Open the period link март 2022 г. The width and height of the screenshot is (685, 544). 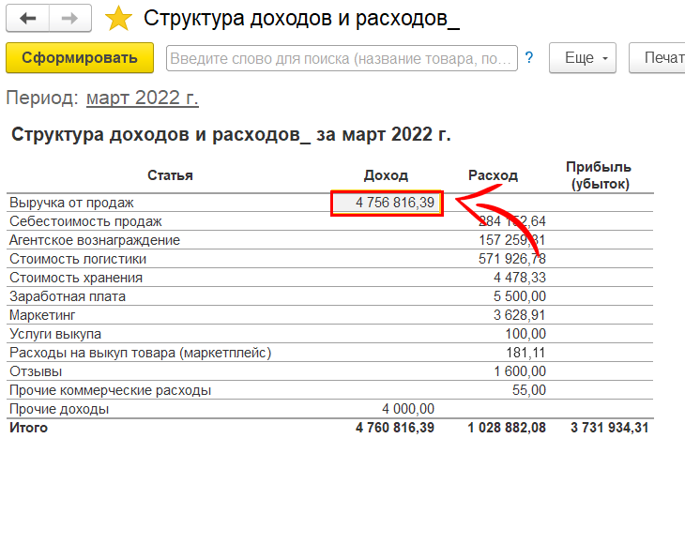point(143,98)
